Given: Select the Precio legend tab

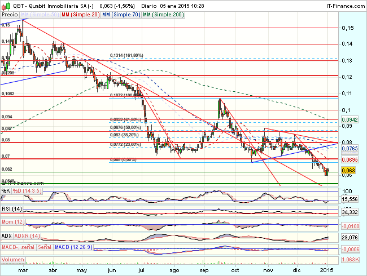Looking at the screenshot, I should pos(10,15).
